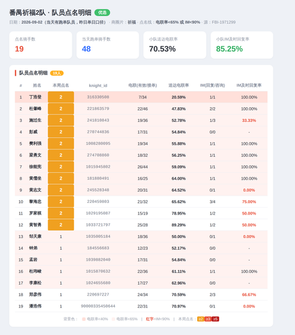
Task: Click the name 梁勇文 in row 6
Action: pyautogui.click(x=36, y=155)
